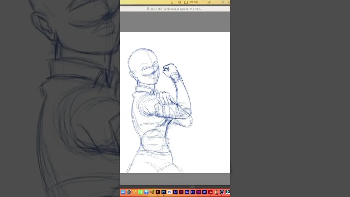
Task: Open the pineapple app icon in the Dock
Action: (152, 192)
